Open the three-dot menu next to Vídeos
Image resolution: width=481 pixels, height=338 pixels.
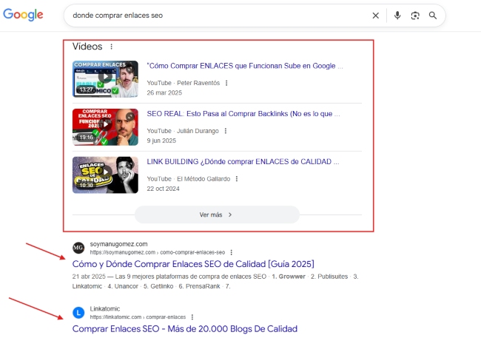[111, 47]
